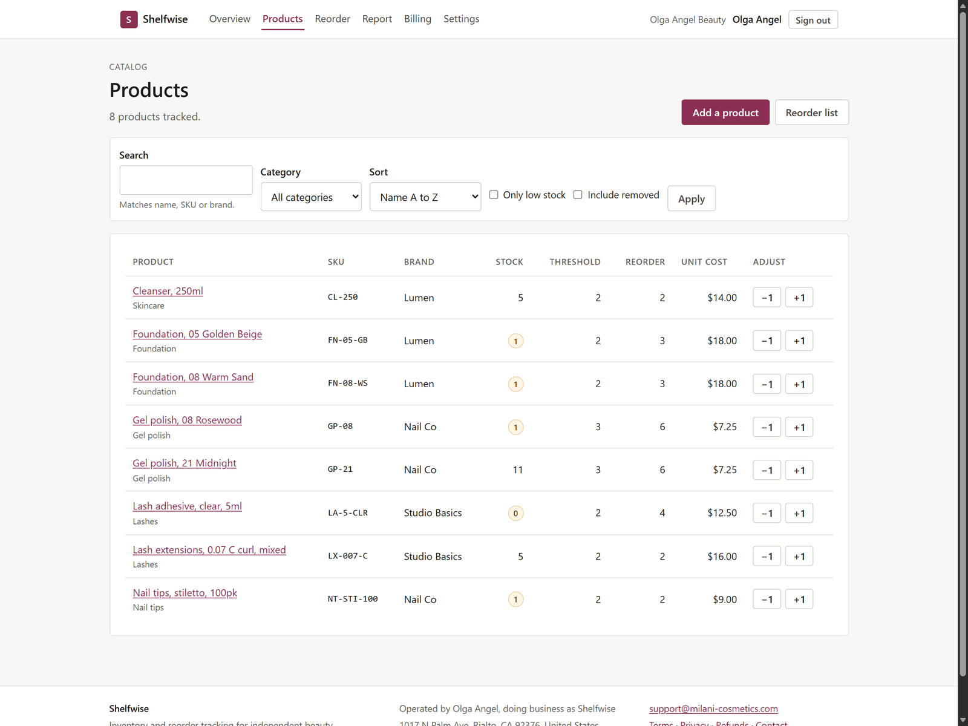Image resolution: width=968 pixels, height=726 pixels.
Task: Decrease Cleanser stock with −1
Action: [x=767, y=298]
